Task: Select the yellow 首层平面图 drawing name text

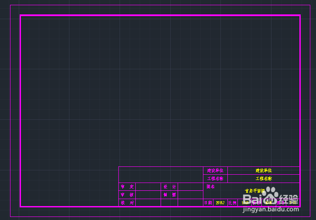Action: point(255,191)
